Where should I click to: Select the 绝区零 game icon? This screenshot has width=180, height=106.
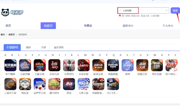coord(25,84)
